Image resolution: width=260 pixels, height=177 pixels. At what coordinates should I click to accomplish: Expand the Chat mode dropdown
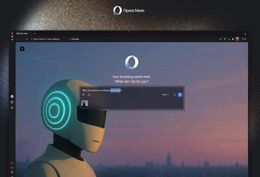coord(165,95)
